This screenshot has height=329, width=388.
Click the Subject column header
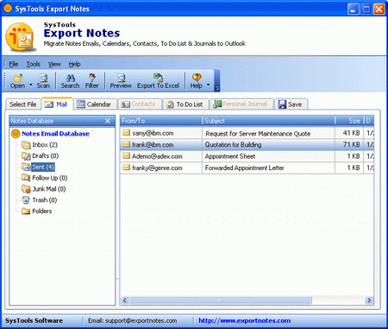(269, 121)
